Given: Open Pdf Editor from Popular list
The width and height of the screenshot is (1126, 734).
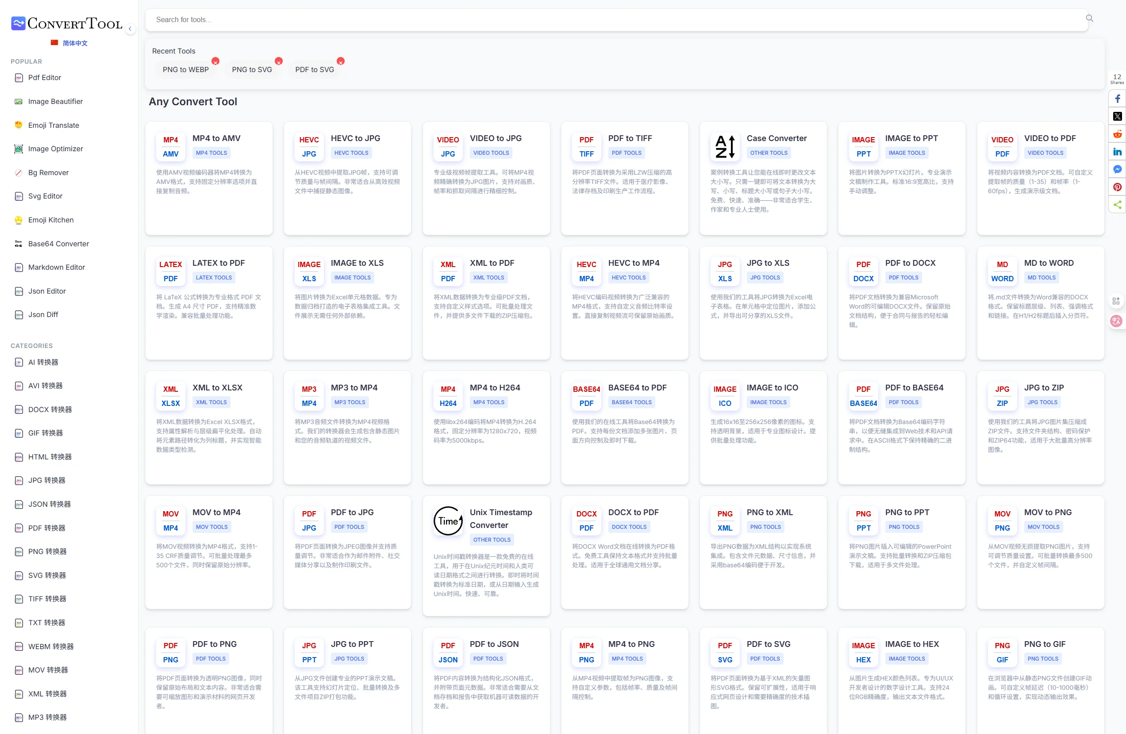Looking at the screenshot, I should point(45,77).
